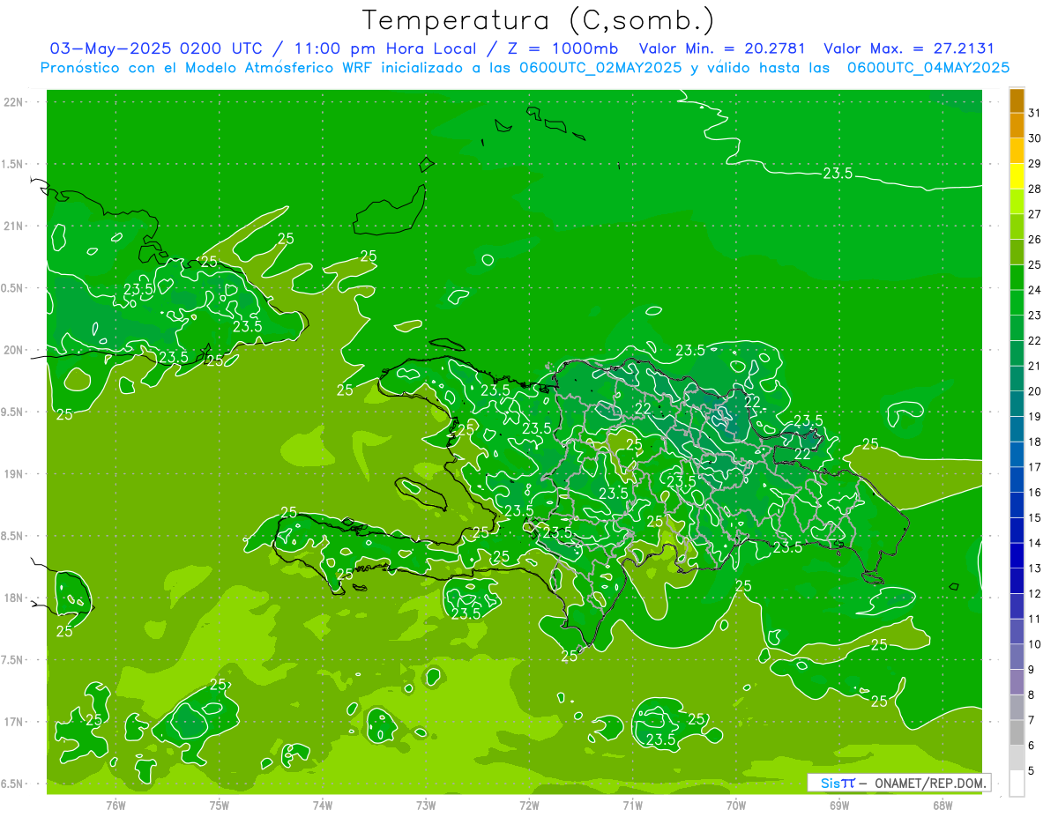Pick the blue swatch between colorbar 14 and 15
The image size is (1058, 817).
click(x=1017, y=531)
